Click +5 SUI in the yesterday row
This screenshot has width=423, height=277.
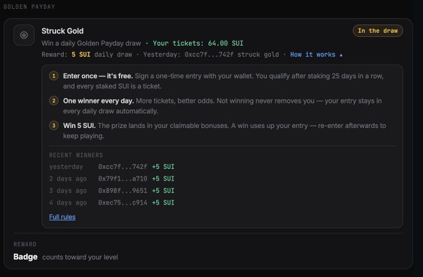163,167
